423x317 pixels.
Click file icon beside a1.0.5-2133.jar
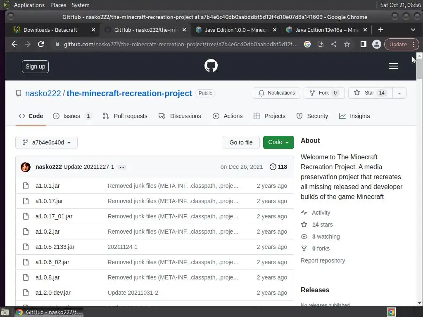click(x=26, y=247)
